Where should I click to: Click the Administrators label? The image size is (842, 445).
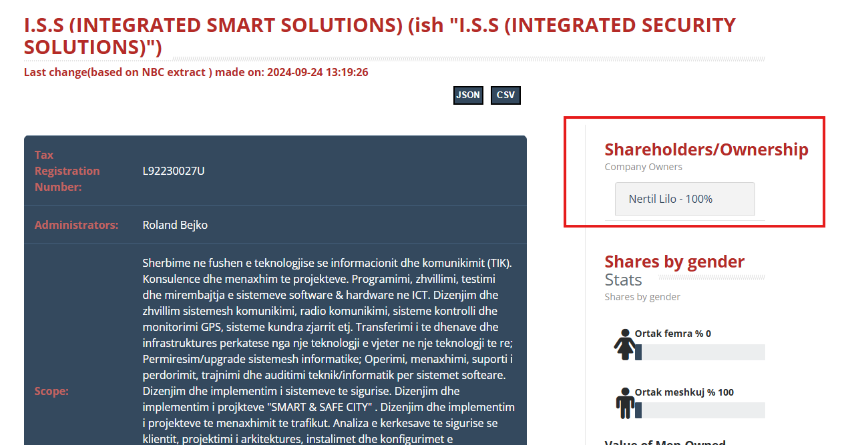point(76,225)
